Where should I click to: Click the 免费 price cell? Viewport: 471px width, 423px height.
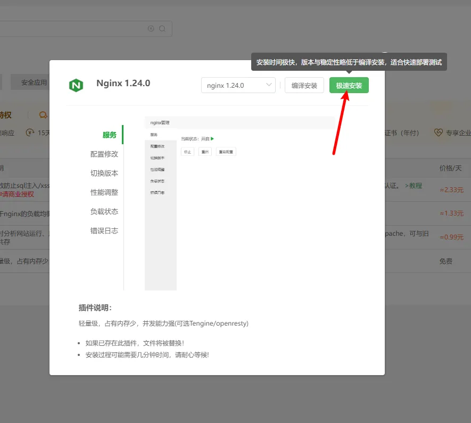tap(446, 261)
